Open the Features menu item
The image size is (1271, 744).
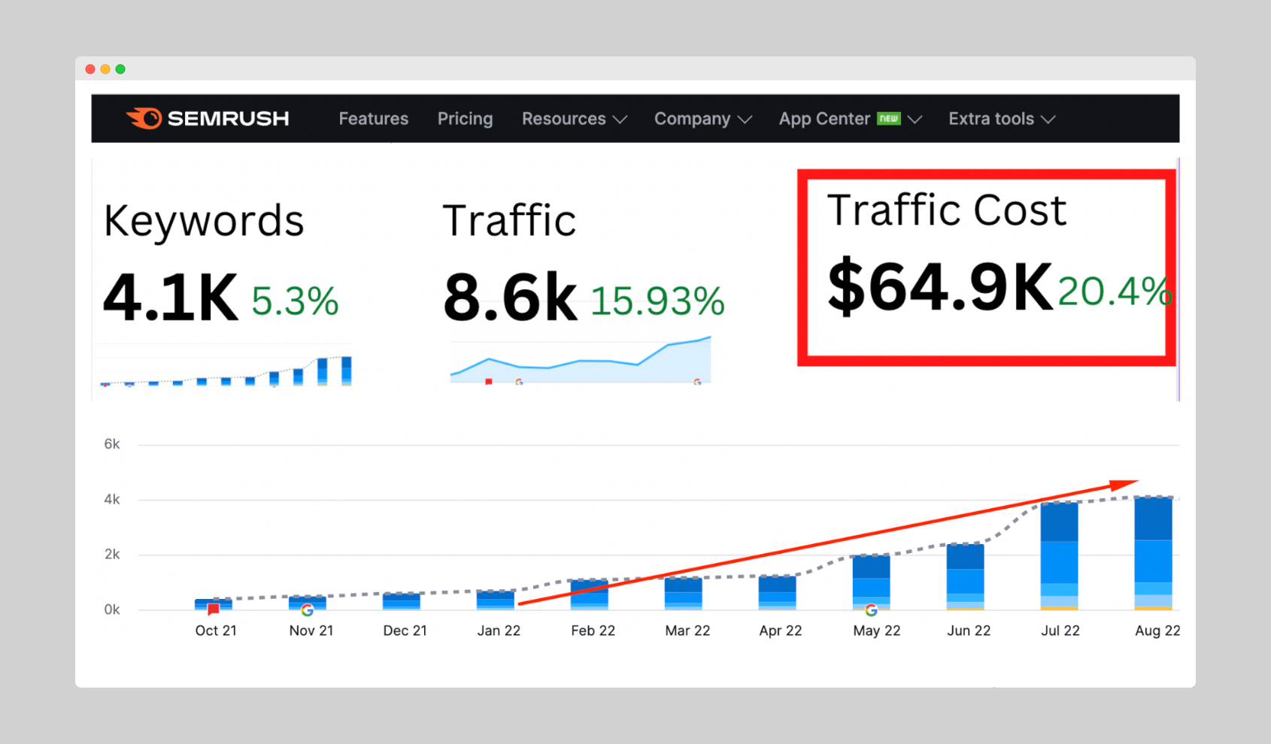click(374, 119)
